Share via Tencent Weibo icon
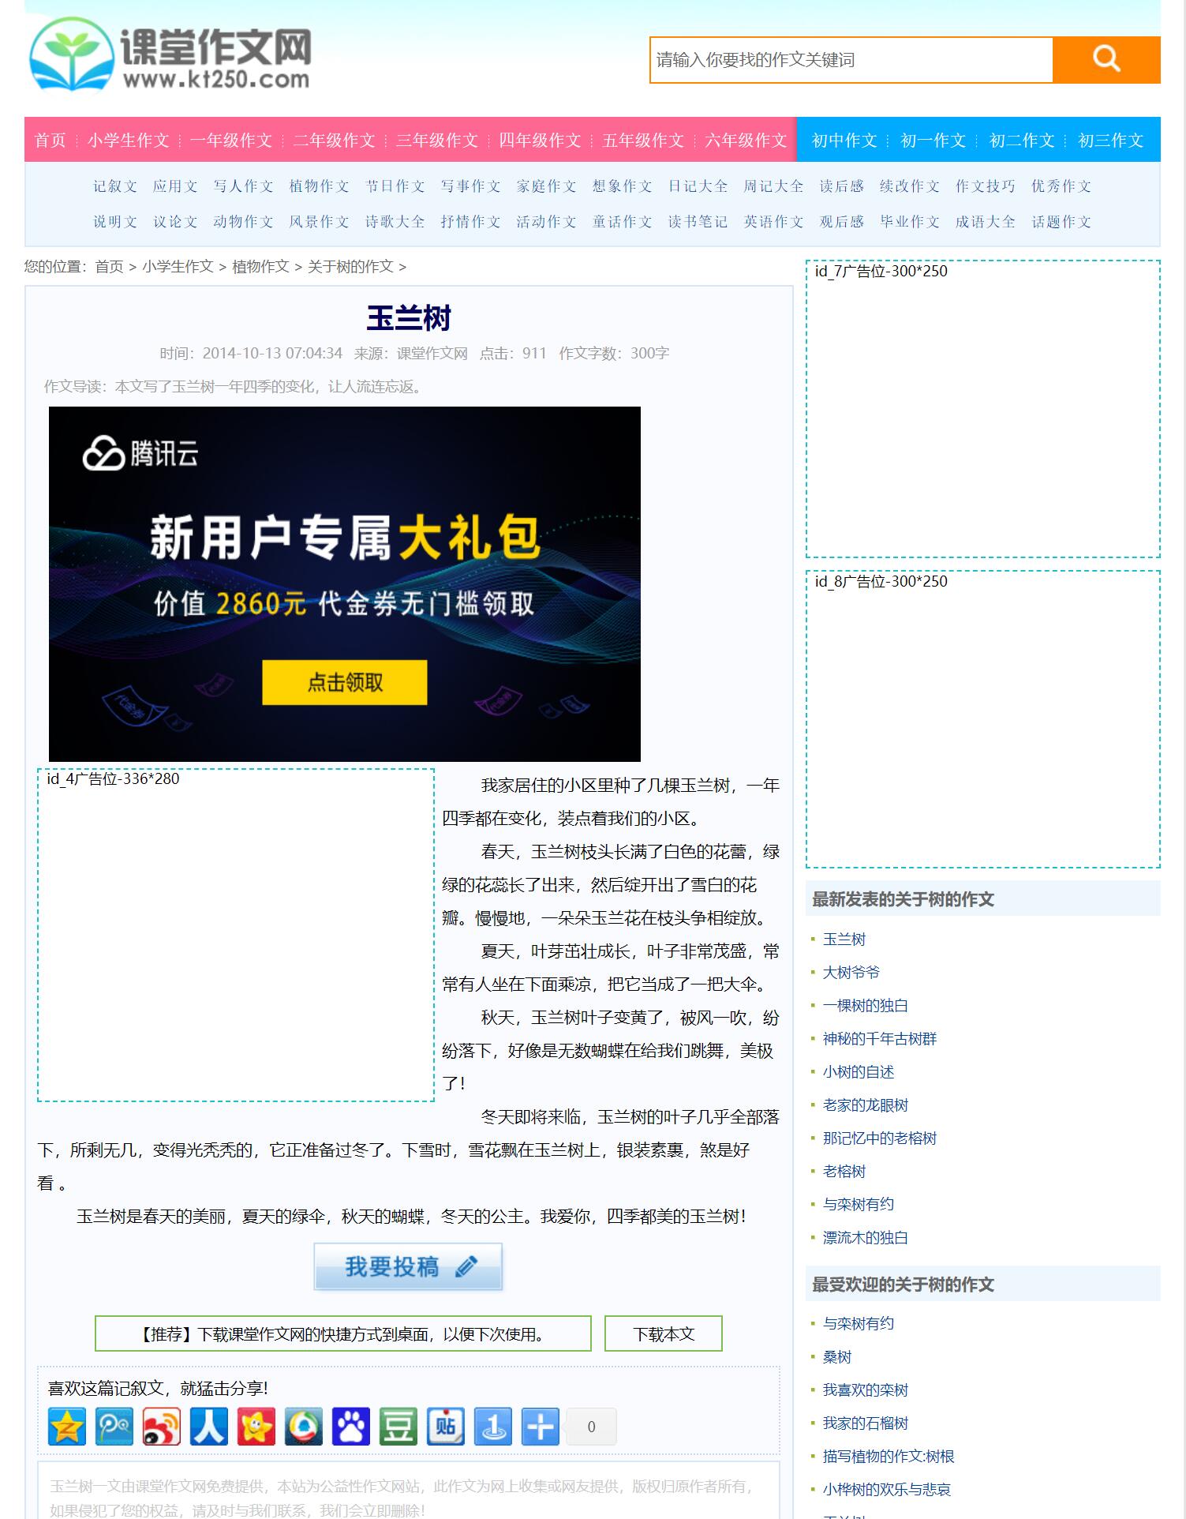1186x1519 pixels. coord(114,1427)
